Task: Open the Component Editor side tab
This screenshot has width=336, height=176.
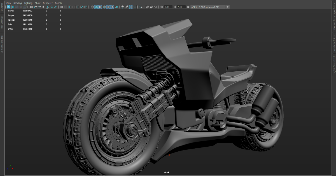Action: click(2, 44)
